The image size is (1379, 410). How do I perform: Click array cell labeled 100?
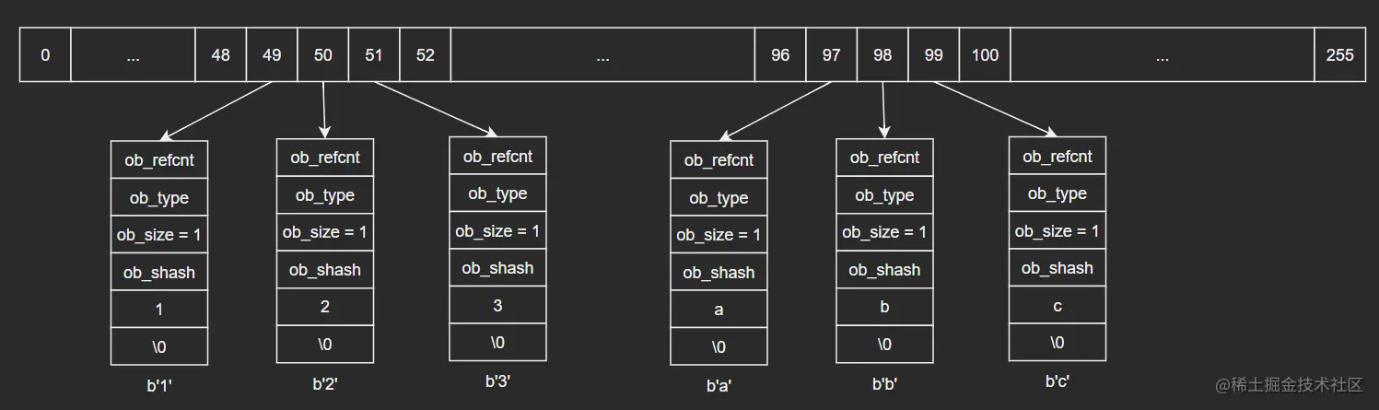coord(985,55)
